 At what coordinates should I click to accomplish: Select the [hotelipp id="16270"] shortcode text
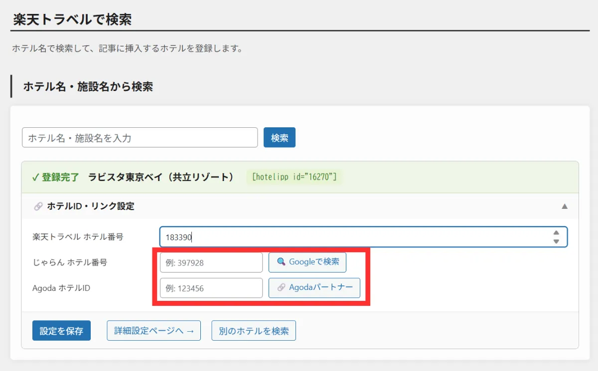click(x=295, y=177)
